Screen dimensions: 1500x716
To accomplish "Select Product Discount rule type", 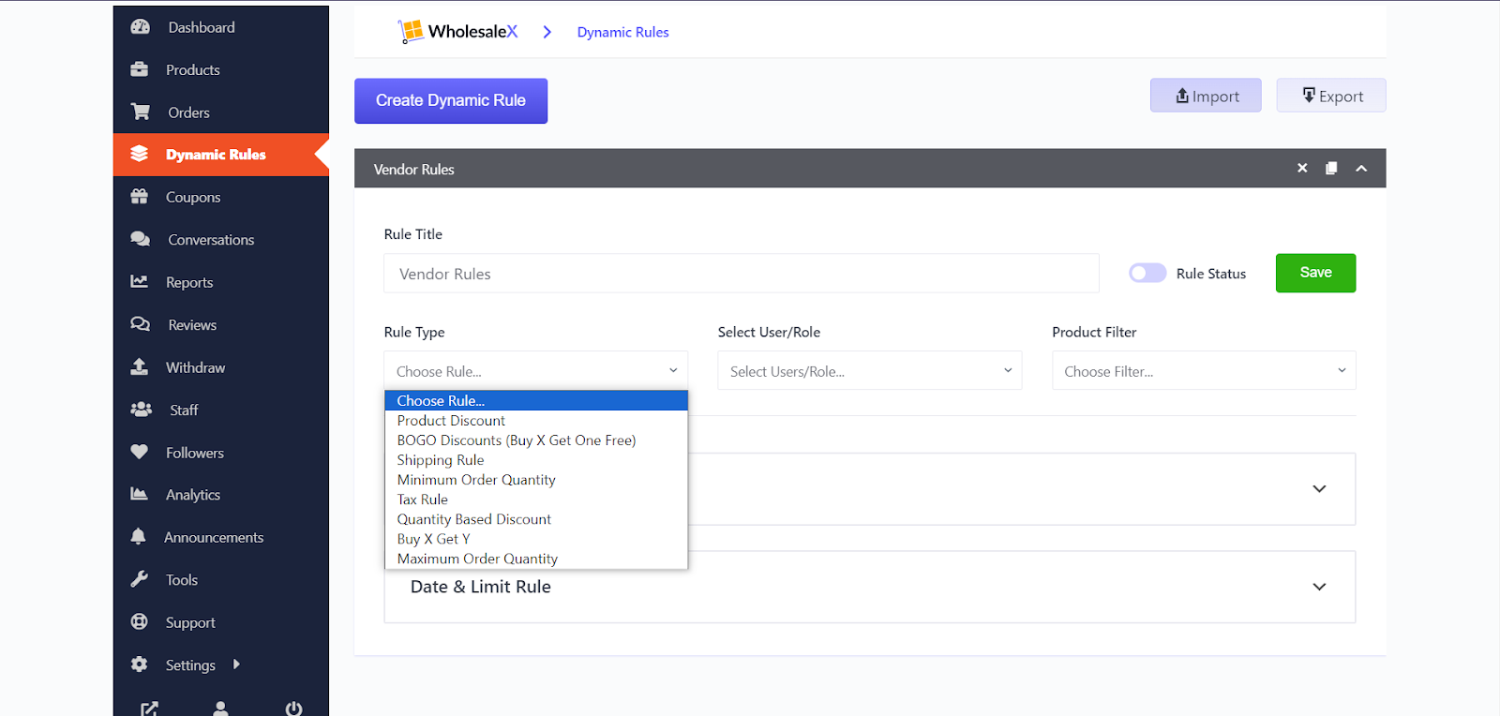I will [536, 421].
